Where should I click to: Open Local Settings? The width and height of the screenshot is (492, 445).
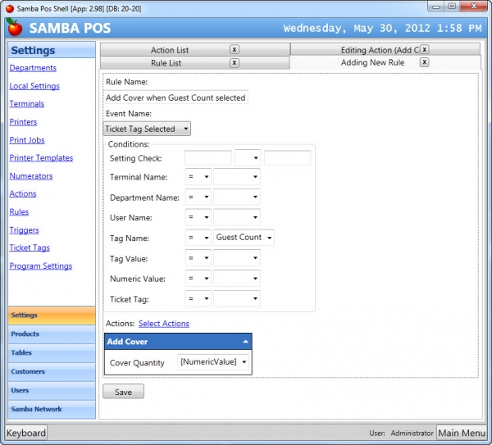point(34,86)
